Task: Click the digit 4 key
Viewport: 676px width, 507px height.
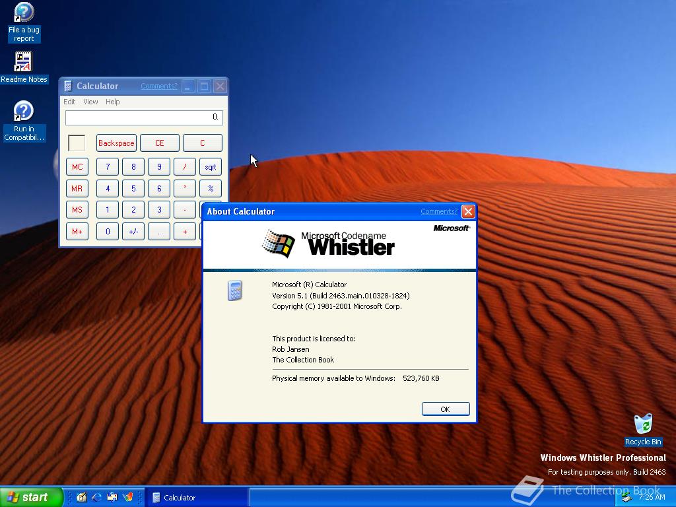Action: [x=108, y=188]
